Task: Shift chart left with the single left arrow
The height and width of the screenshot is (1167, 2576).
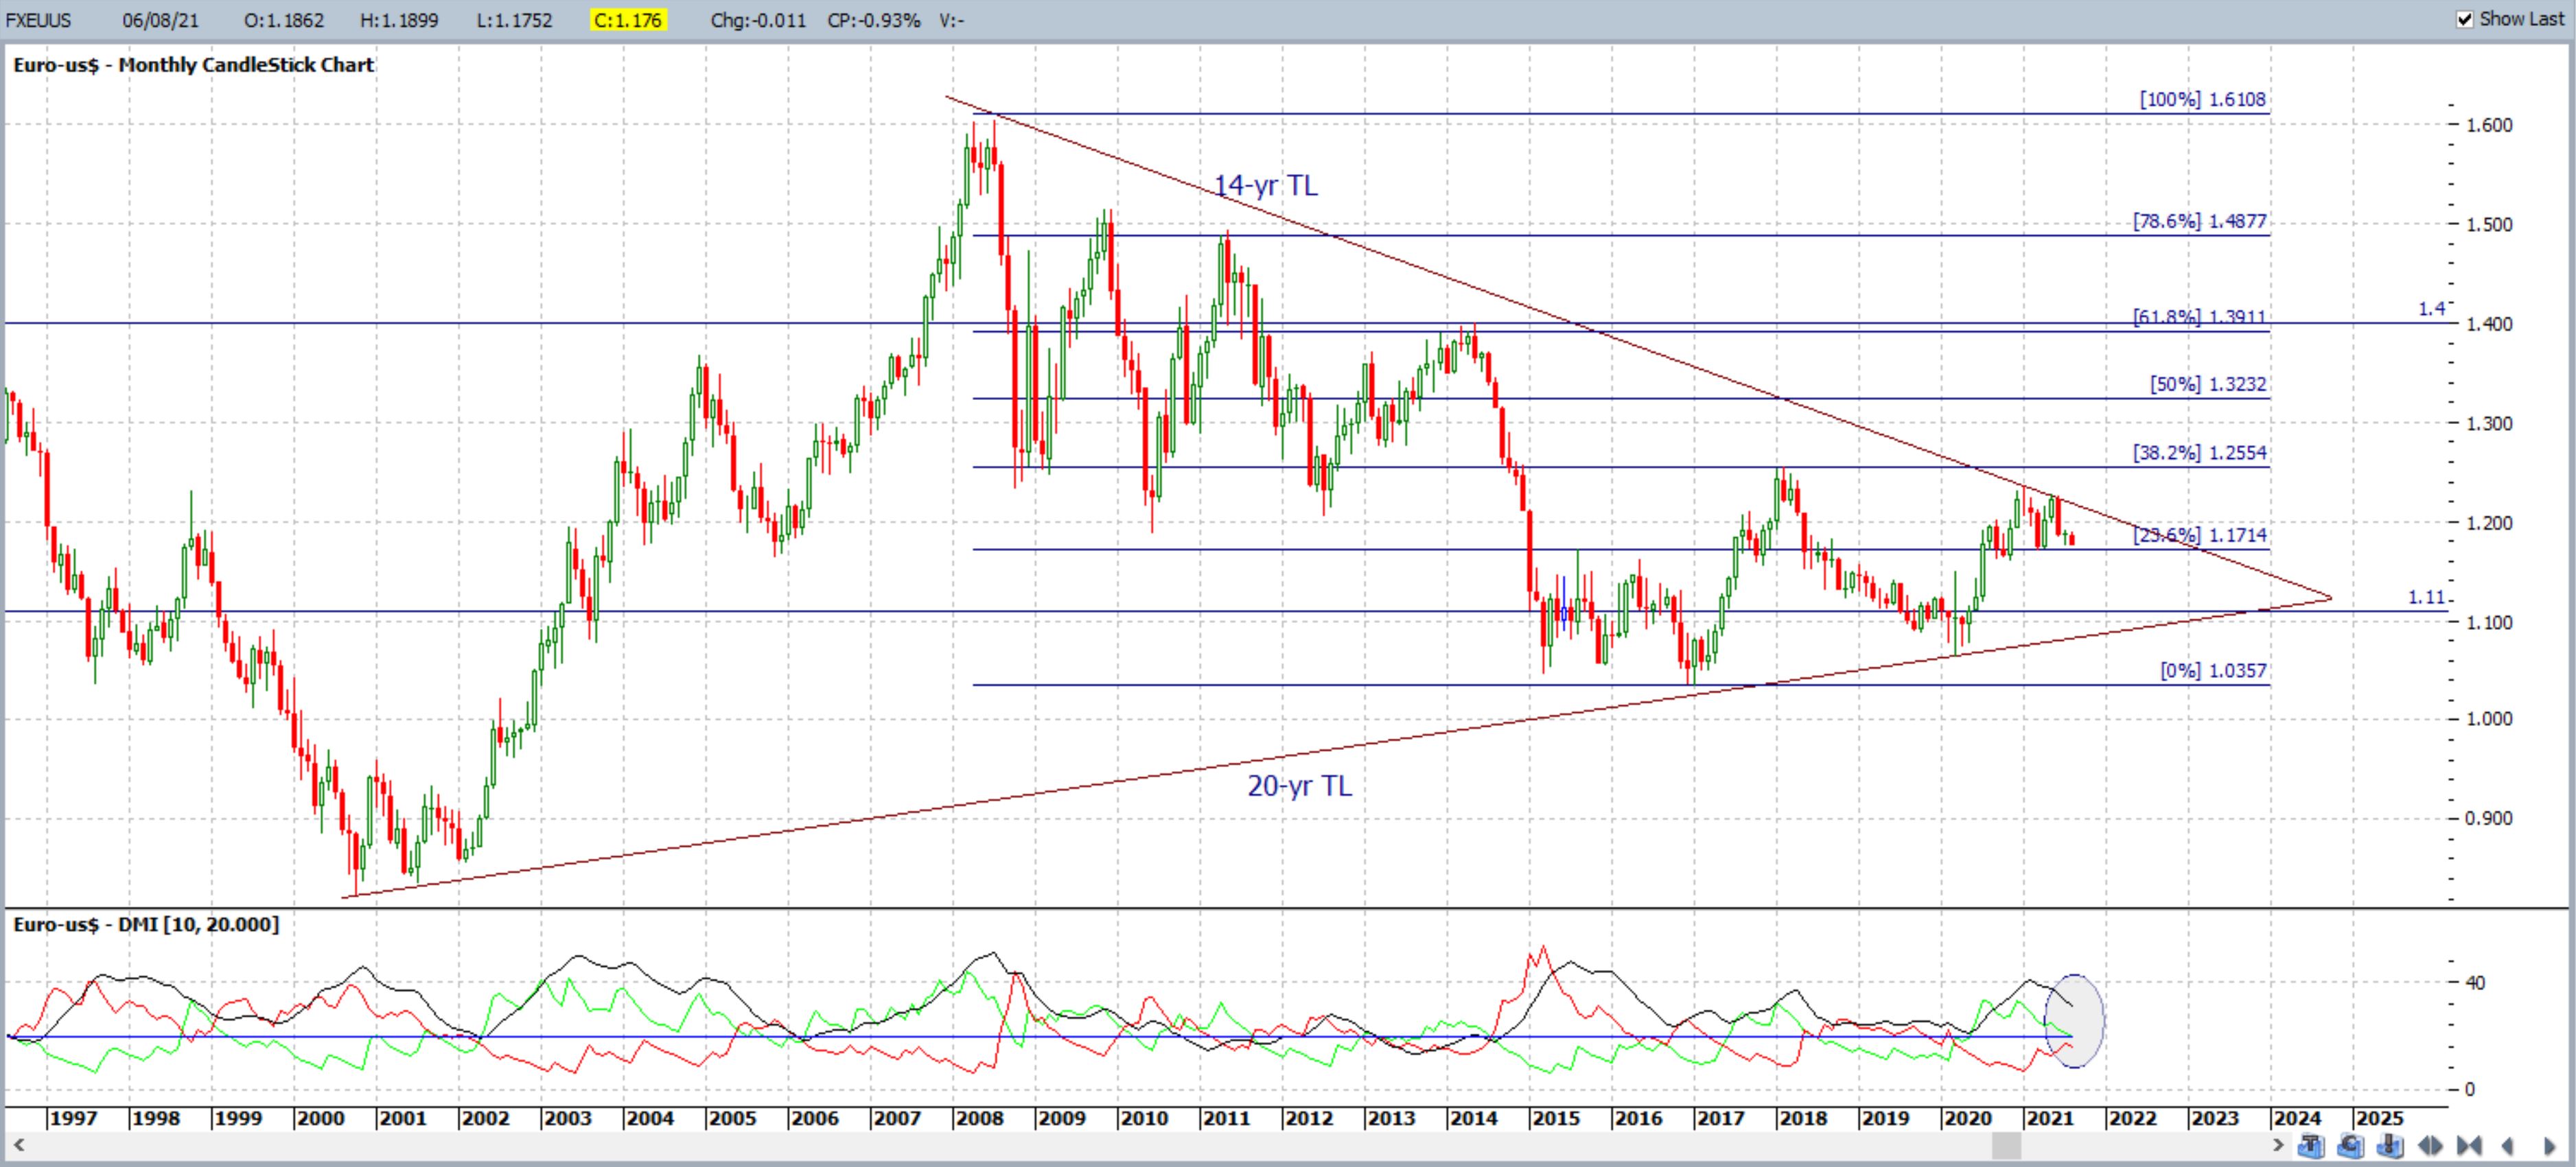Action: 2508,1146
